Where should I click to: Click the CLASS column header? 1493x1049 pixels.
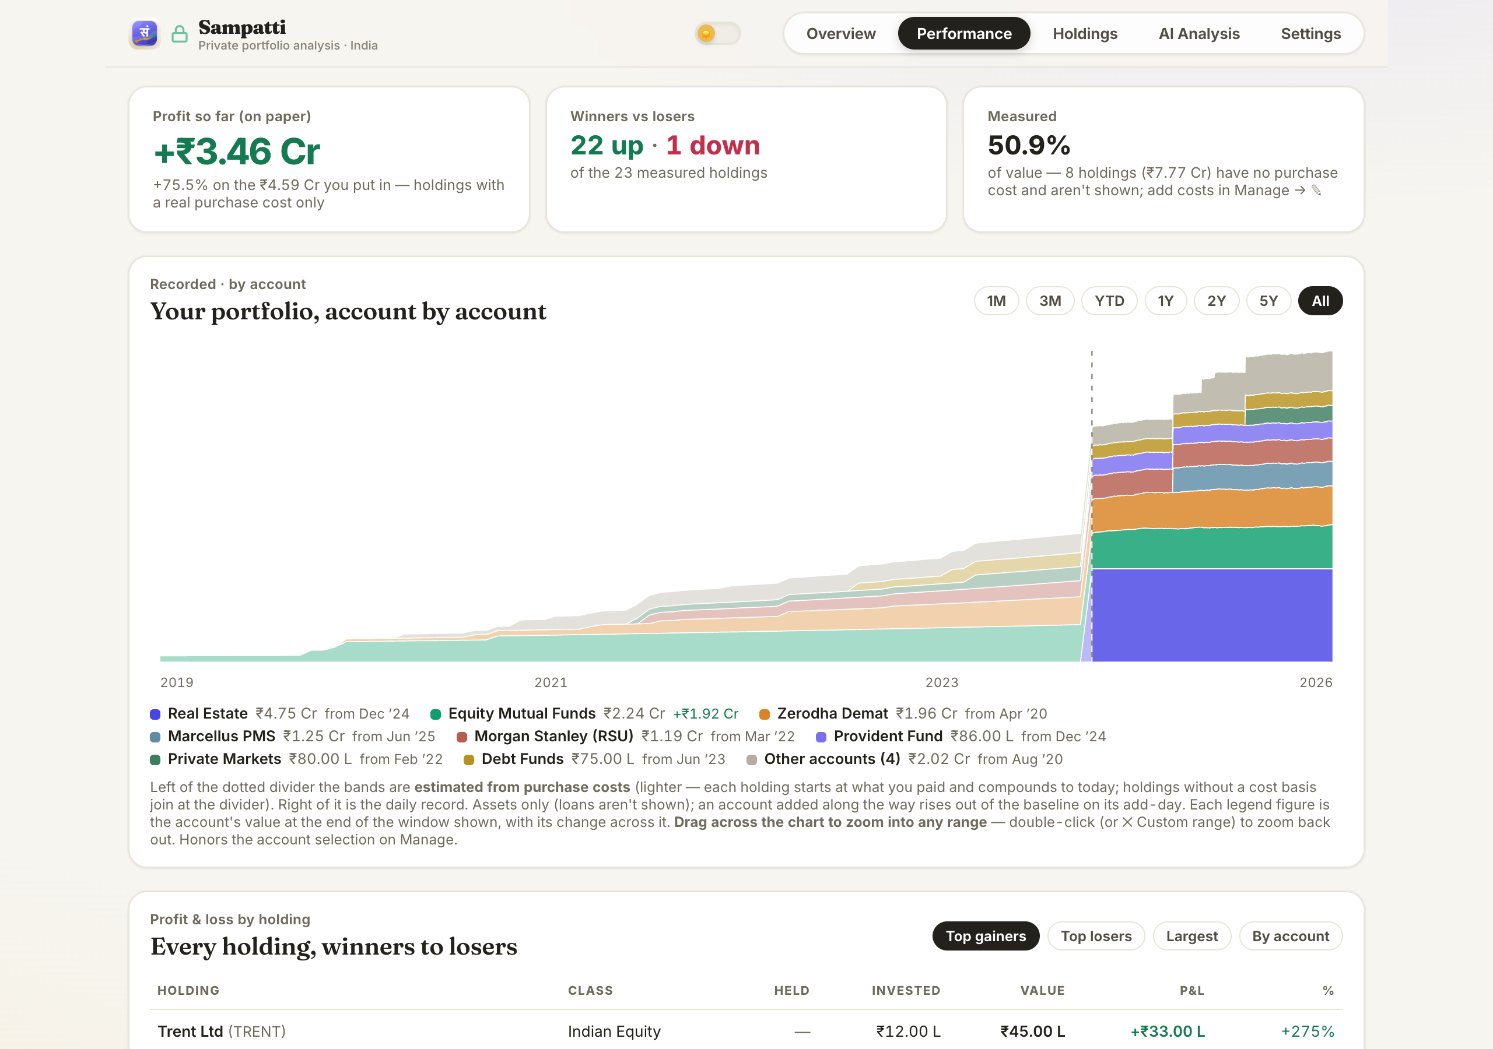(x=590, y=991)
